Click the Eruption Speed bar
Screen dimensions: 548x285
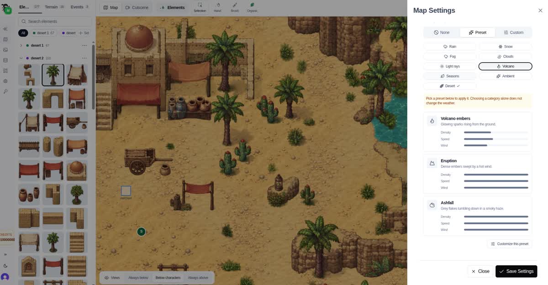pos(496,181)
